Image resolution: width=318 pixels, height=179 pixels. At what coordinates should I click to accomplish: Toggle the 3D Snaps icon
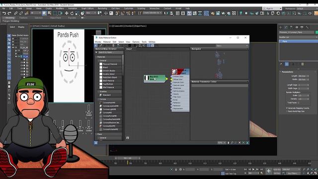coord(117,13)
